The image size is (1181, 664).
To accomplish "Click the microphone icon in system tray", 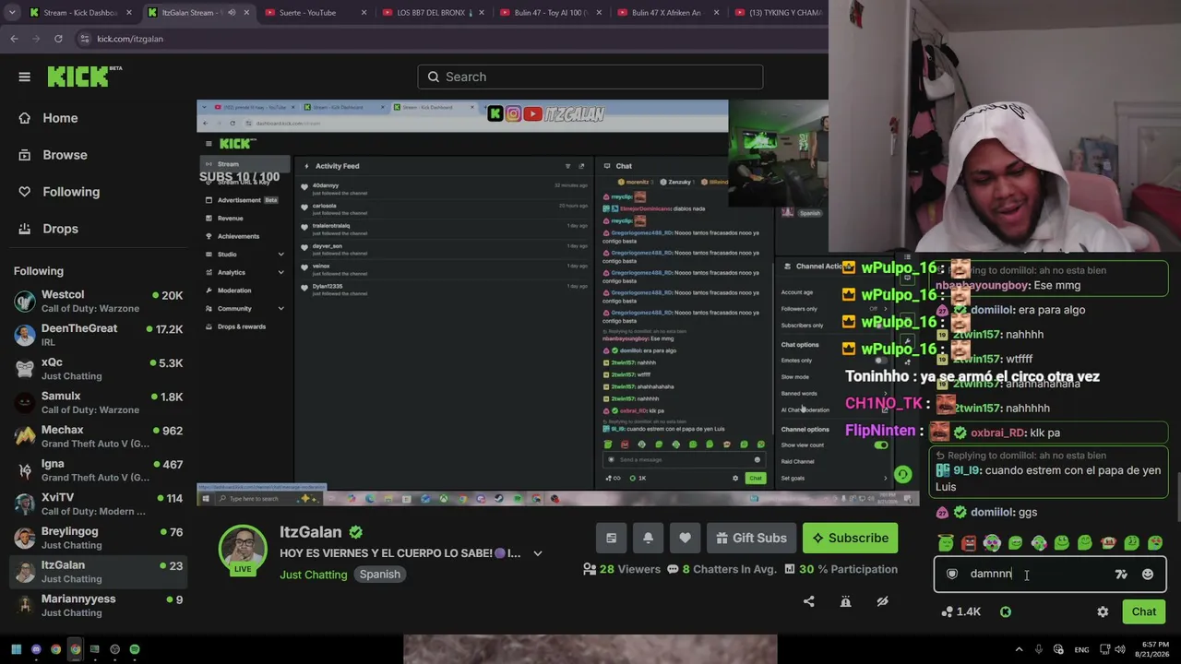I will (x=1039, y=649).
